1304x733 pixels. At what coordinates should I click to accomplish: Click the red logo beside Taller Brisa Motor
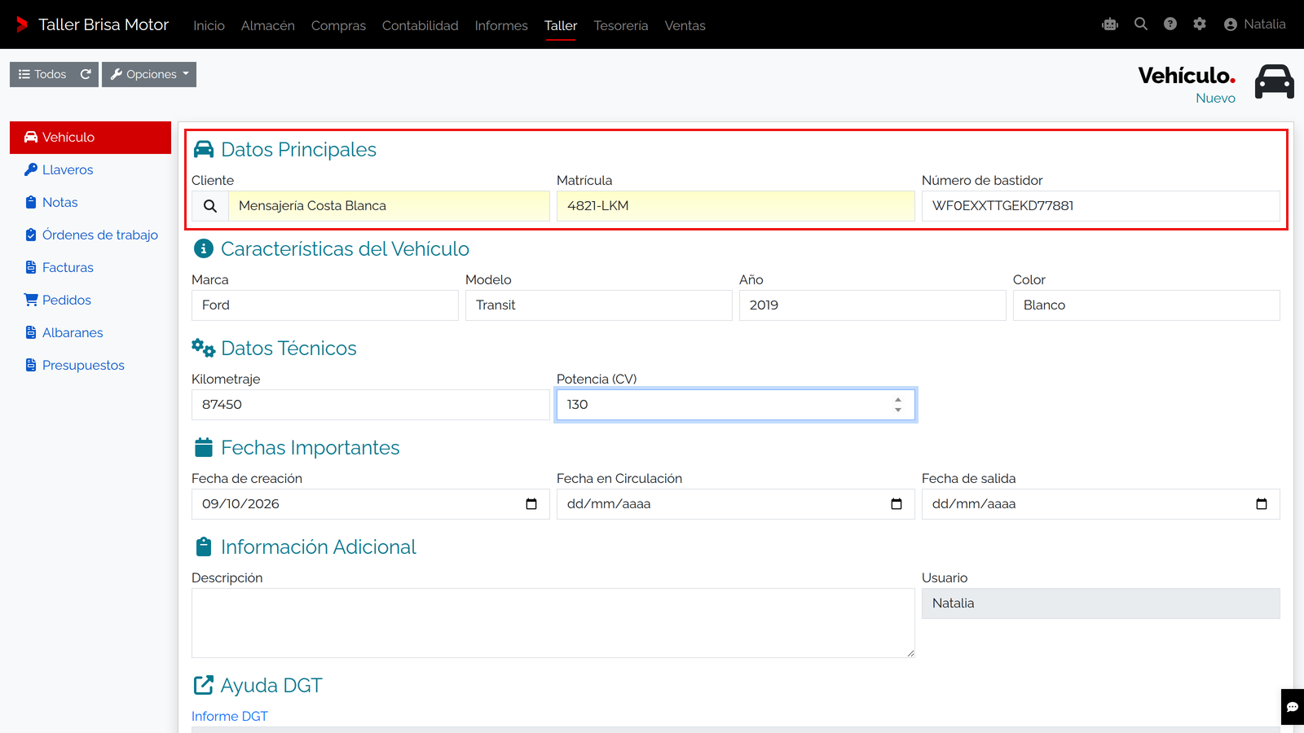tap(22, 24)
